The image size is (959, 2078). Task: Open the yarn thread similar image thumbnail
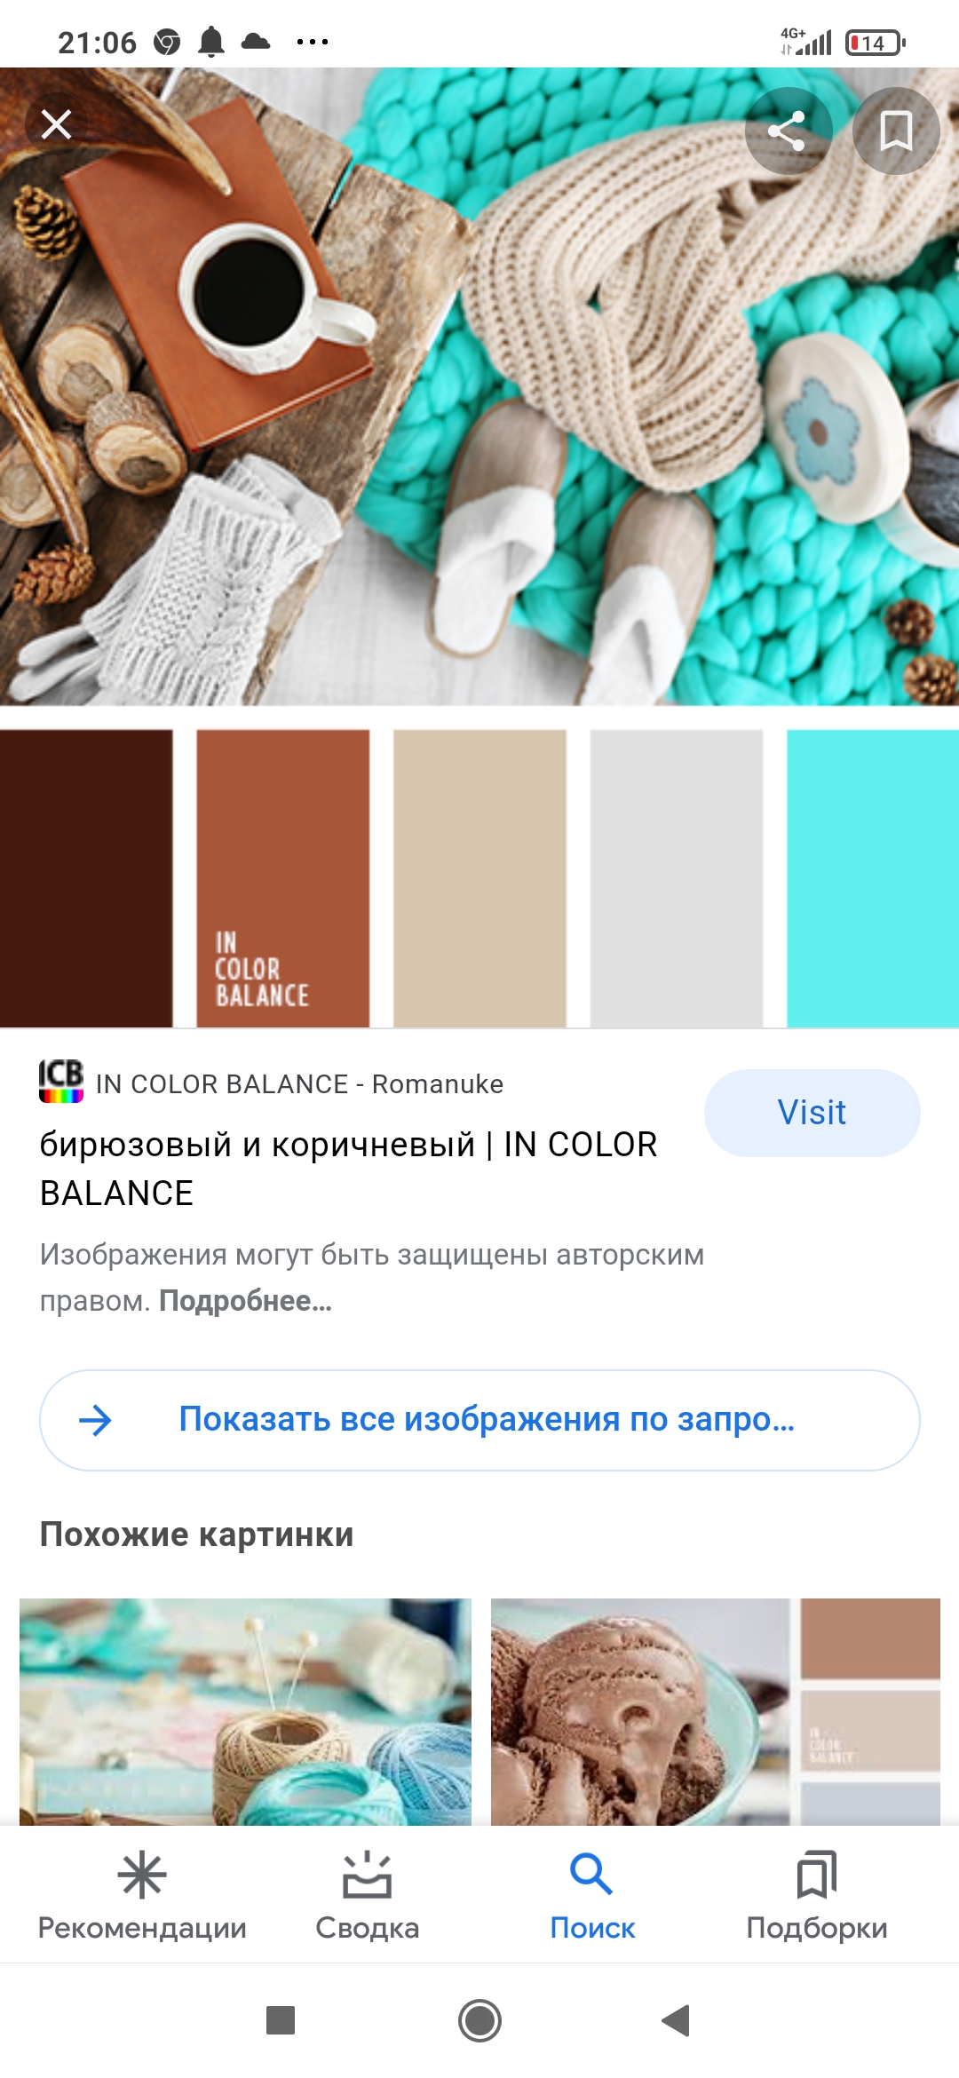tap(245, 1711)
